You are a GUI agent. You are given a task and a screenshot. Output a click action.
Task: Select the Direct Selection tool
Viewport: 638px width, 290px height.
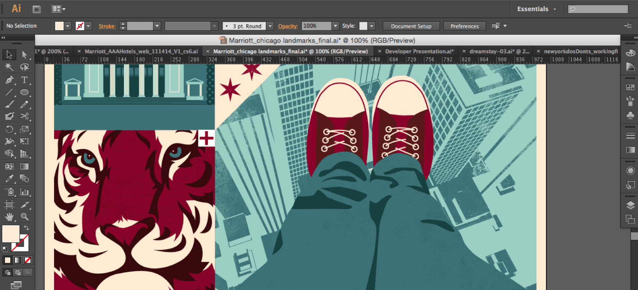click(x=25, y=55)
